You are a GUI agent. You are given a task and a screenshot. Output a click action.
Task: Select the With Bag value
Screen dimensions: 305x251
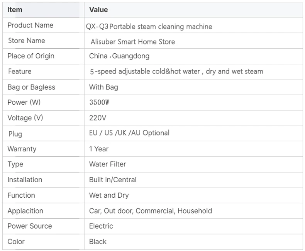tap(103, 87)
